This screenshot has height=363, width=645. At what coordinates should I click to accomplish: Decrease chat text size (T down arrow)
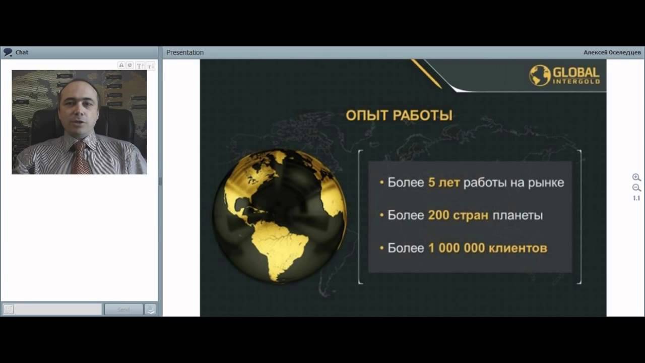point(150,66)
